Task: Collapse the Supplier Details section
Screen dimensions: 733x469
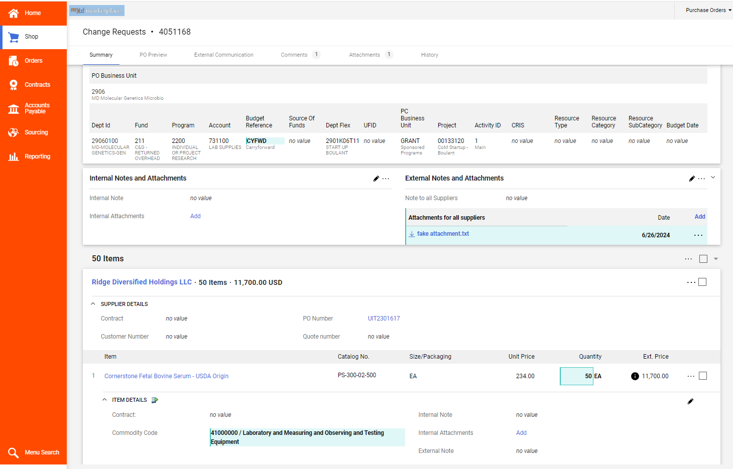Action: click(x=93, y=304)
